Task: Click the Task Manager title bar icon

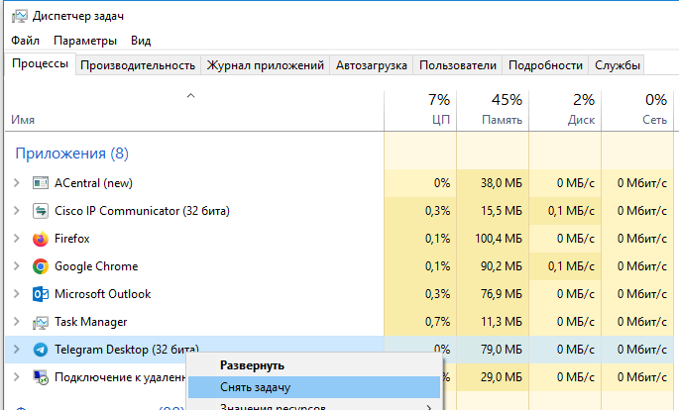Action: [x=19, y=17]
